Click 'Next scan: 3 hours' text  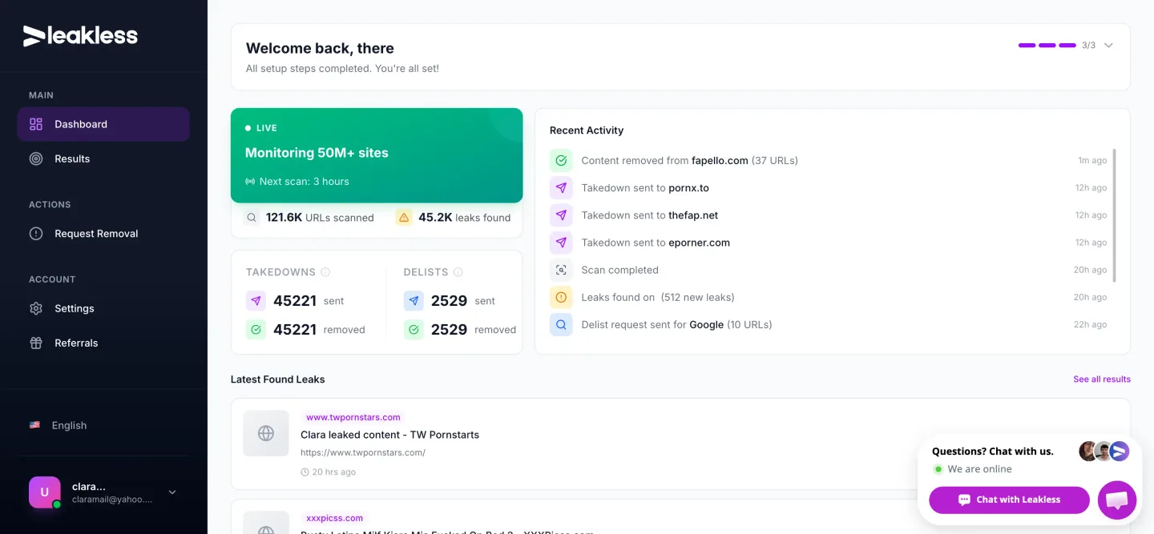[x=305, y=182]
